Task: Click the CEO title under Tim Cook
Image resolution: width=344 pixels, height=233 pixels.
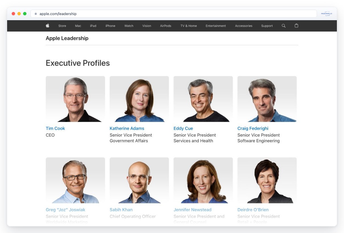Action: pos(50,135)
